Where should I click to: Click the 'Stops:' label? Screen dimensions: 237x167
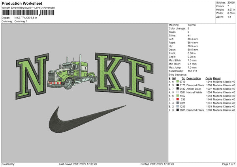click(x=172, y=32)
